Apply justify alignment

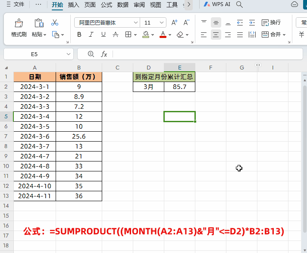click(240, 35)
